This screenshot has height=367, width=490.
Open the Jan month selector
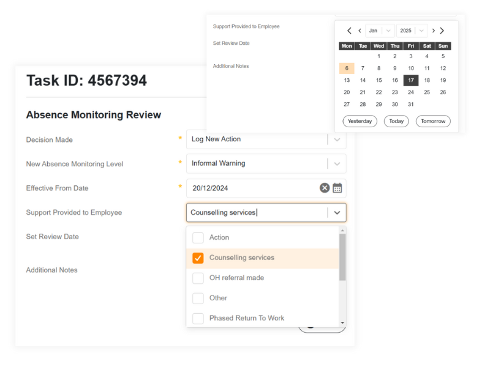point(380,31)
